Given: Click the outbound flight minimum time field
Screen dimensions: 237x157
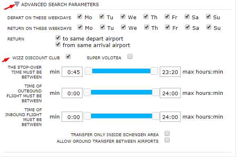Looking at the screenshot, I should tap(72, 93).
